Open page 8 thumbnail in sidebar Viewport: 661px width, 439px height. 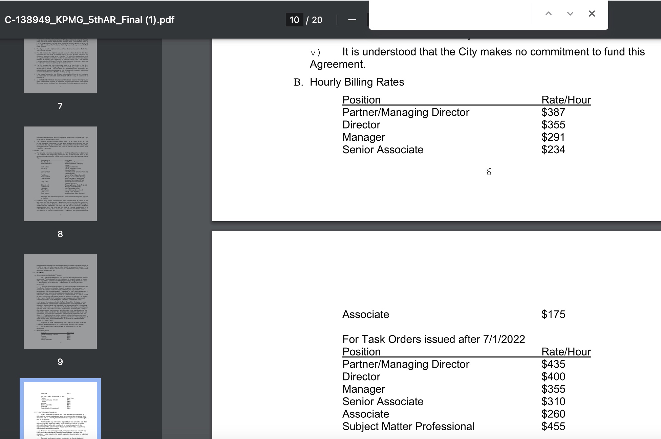click(60, 174)
